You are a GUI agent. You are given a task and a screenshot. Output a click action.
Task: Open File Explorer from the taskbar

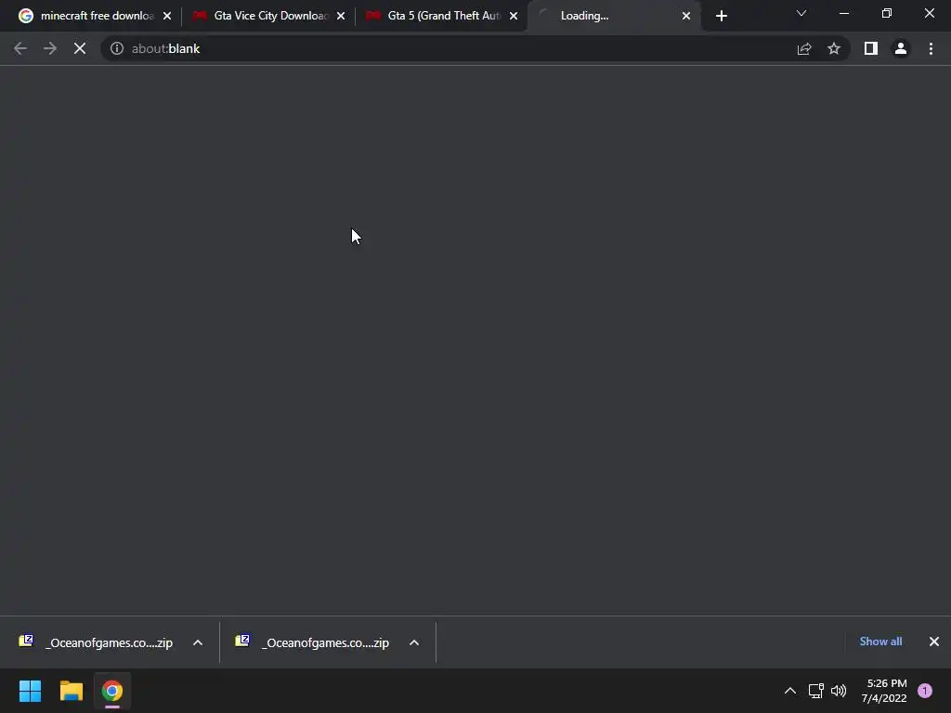coord(71,691)
